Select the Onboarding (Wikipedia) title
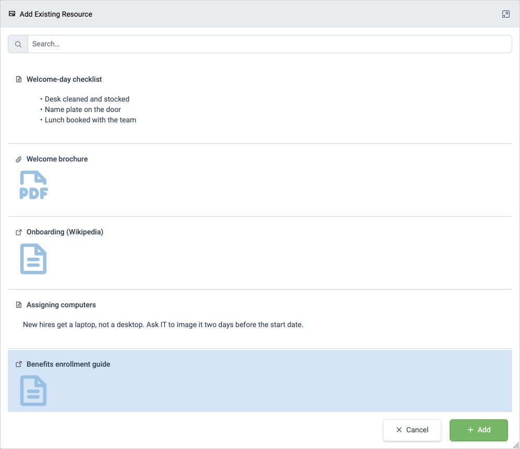Image resolution: width=520 pixels, height=449 pixels. [x=65, y=232]
